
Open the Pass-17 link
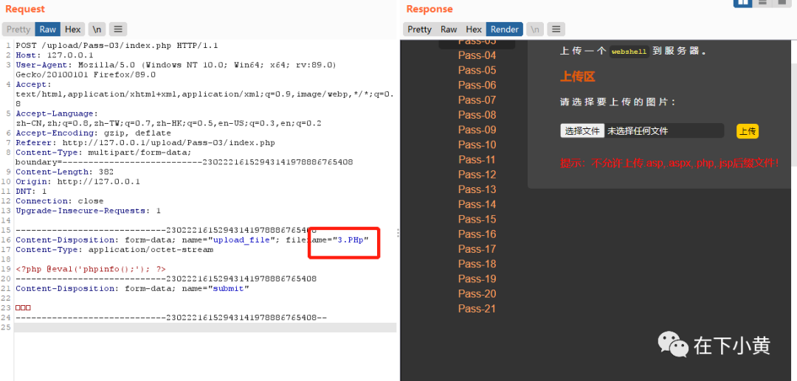(477, 249)
